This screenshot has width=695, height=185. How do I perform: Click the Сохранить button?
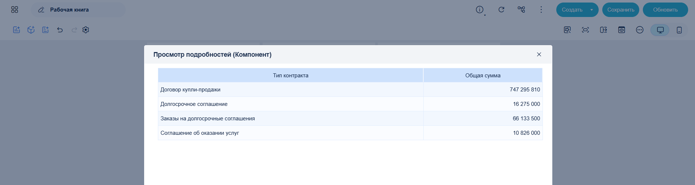[x=621, y=10]
